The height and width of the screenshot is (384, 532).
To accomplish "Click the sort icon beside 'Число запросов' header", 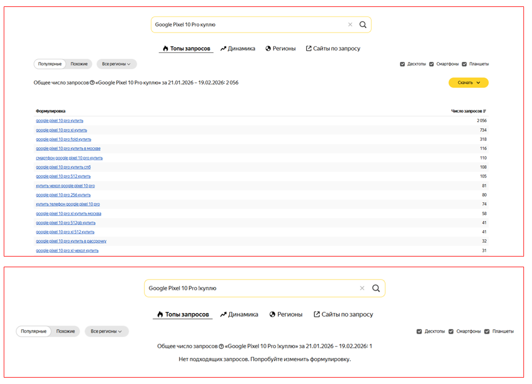I will 485,111.
